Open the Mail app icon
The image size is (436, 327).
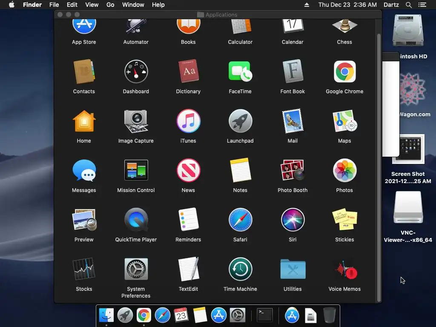coord(293,121)
